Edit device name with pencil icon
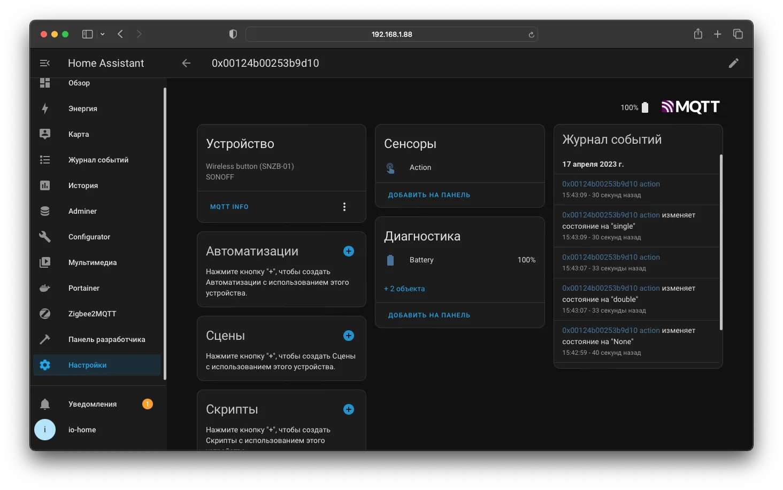This screenshot has width=783, height=490. coord(734,63)
